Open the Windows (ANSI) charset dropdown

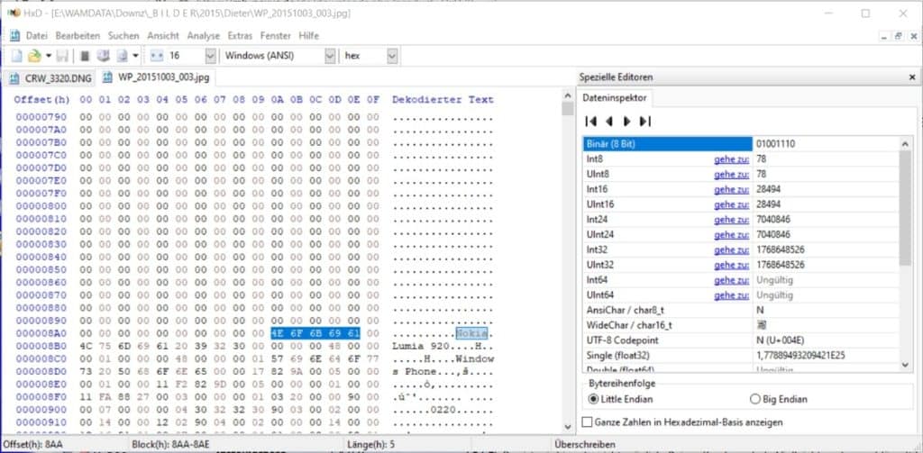330,57
